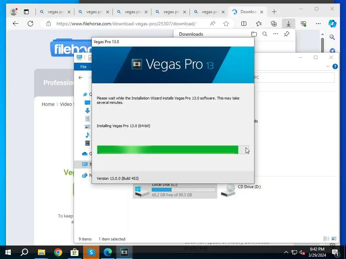Click 'Version 13.0.0 (Build 453)' text

pyautogui.click(x=118, y=178)
